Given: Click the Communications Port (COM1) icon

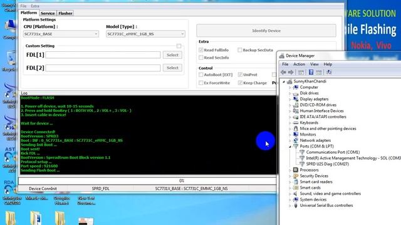Looking at the screenshot, I should click(302, 152).
